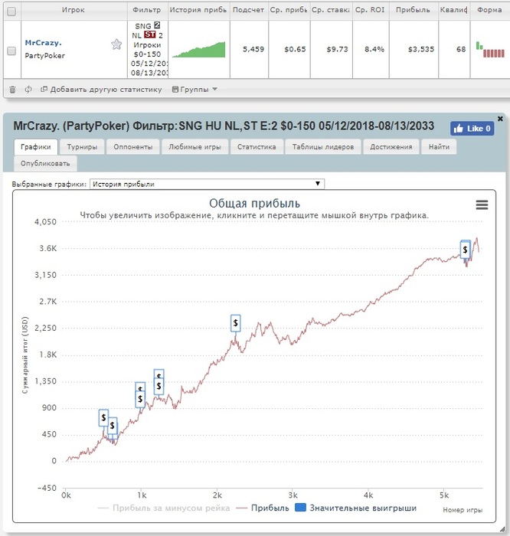Click the PartyPoker network label

click(44, 56)
